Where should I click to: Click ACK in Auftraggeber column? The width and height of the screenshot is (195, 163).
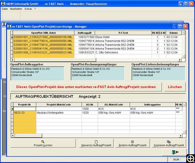[x=152, y=109]
